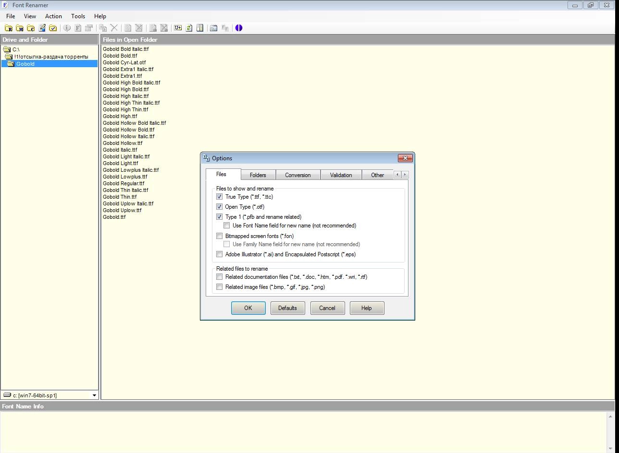Switch to the Folders tab
Image resolution: width=619 pixels, height=453 pixels.
tap(258, 175)
